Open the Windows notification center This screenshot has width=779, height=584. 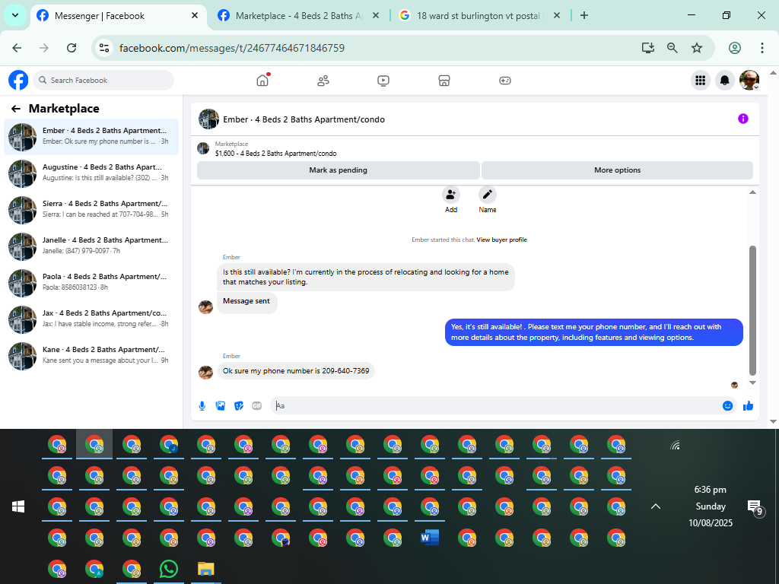pyautogui.click(x=755, y=507)
